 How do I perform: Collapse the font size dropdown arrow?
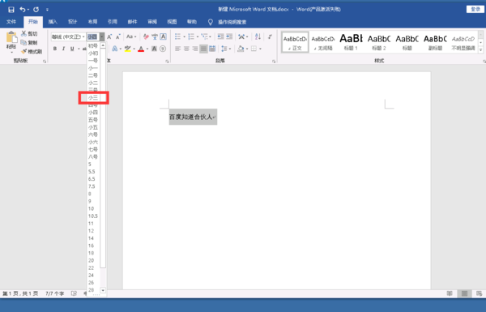pos(102,36)
